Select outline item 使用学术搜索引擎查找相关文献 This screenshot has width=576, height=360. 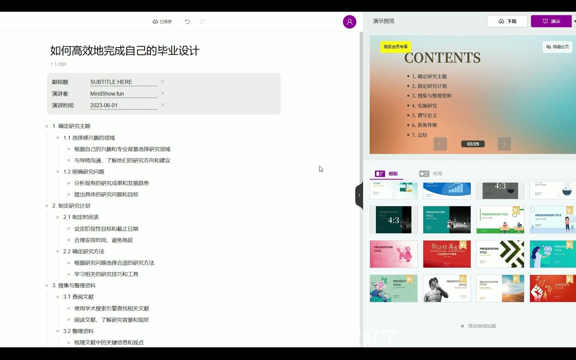(112, 308)
